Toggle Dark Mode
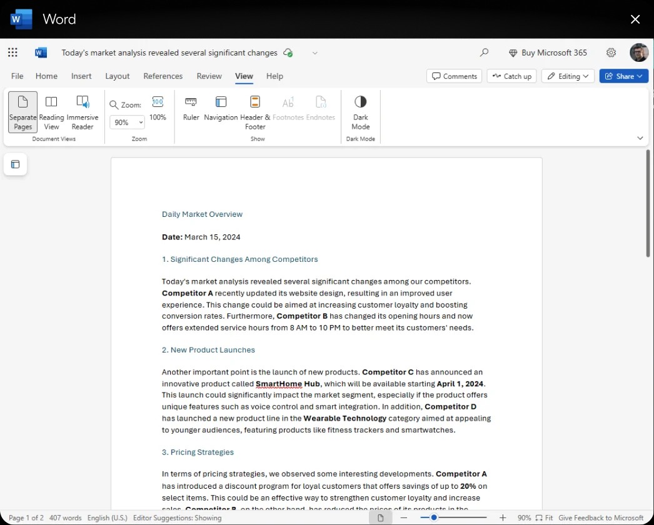Image resolution: width=654 pixels, height=525 pixels. (x=360, y=112)
